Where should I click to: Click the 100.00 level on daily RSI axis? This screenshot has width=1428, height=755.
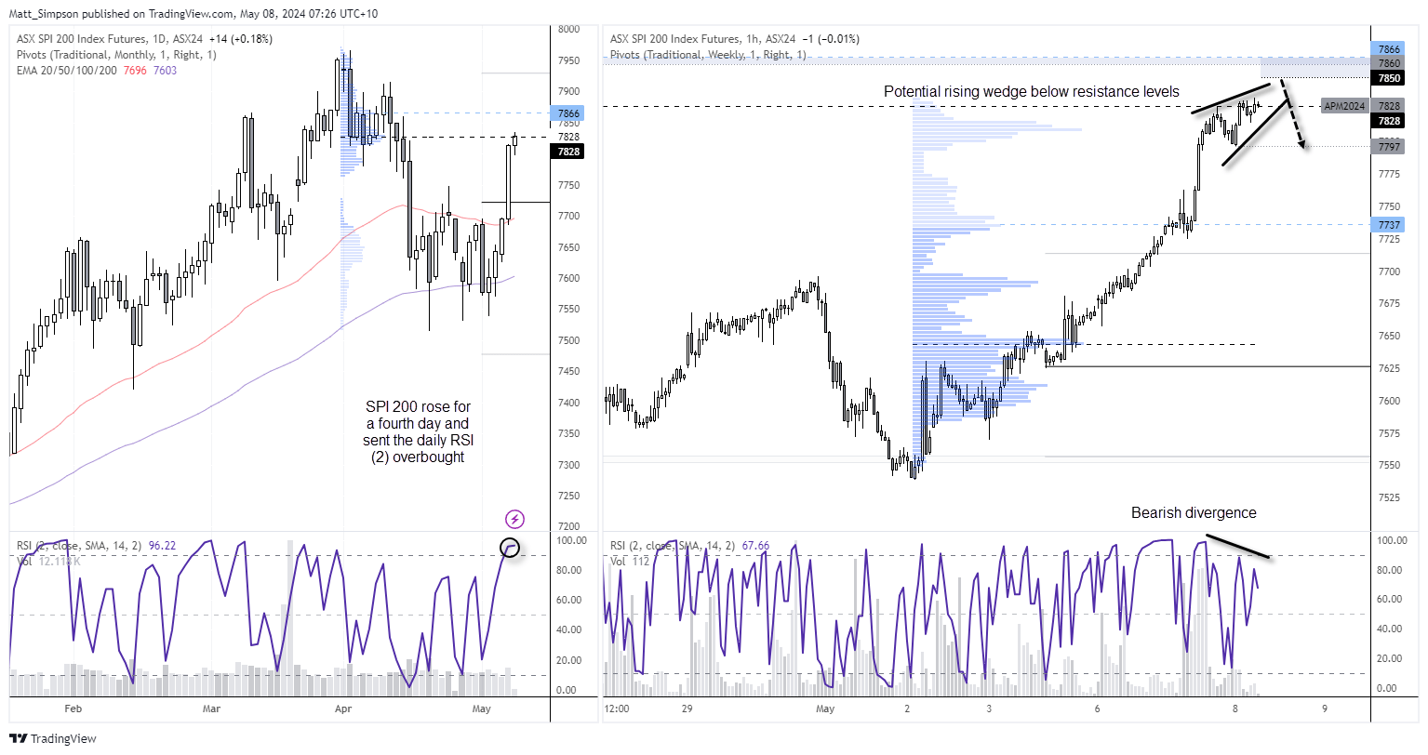coord(571,540)
